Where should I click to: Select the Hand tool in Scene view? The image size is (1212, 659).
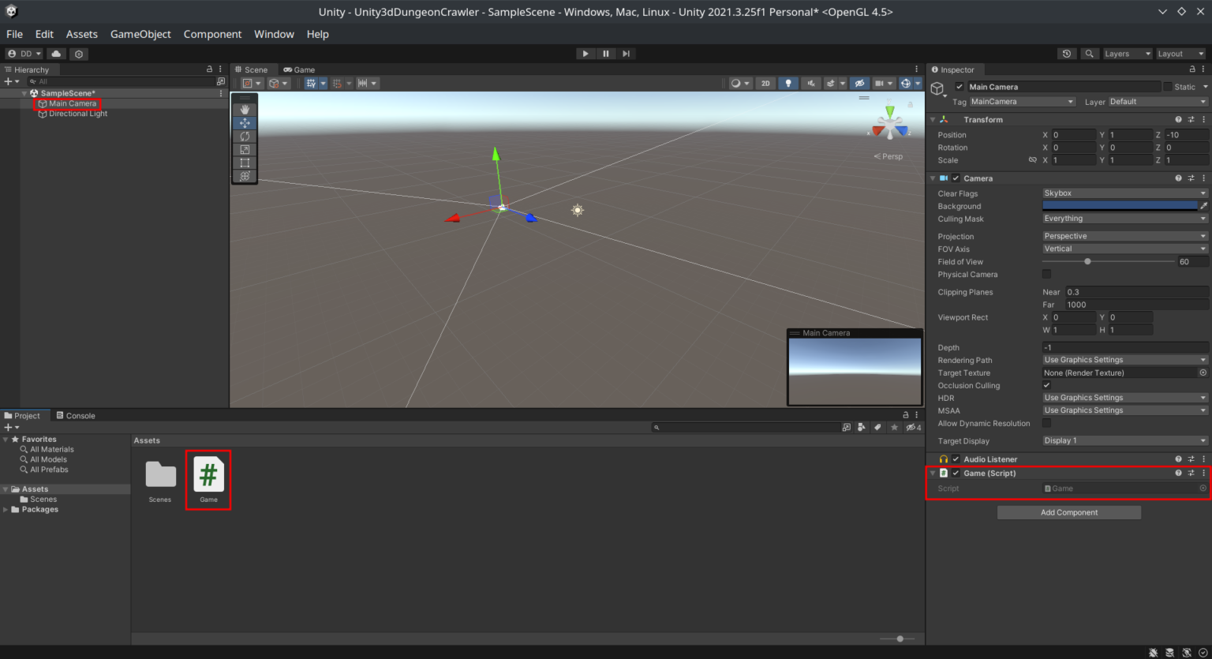pos(245,109)
